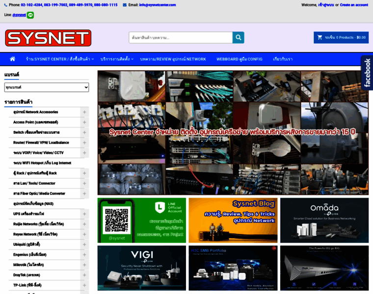
Task: Open the VIGI banner
Action: click(142, 268)
